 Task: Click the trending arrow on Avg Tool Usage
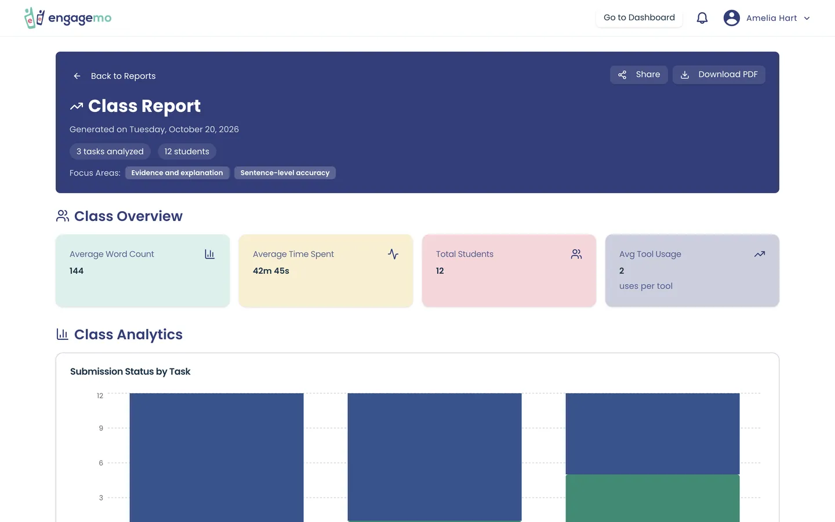760,254
